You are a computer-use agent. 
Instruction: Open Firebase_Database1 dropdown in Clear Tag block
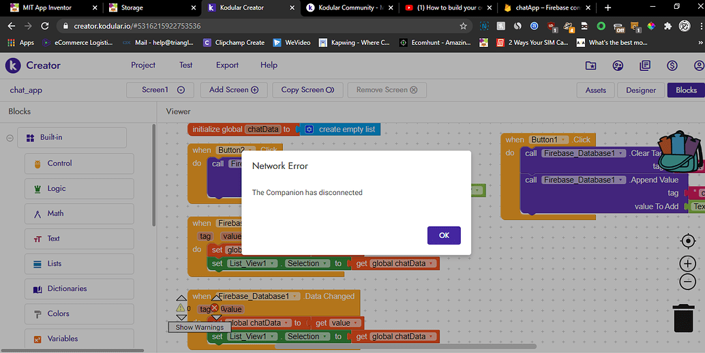621,153
